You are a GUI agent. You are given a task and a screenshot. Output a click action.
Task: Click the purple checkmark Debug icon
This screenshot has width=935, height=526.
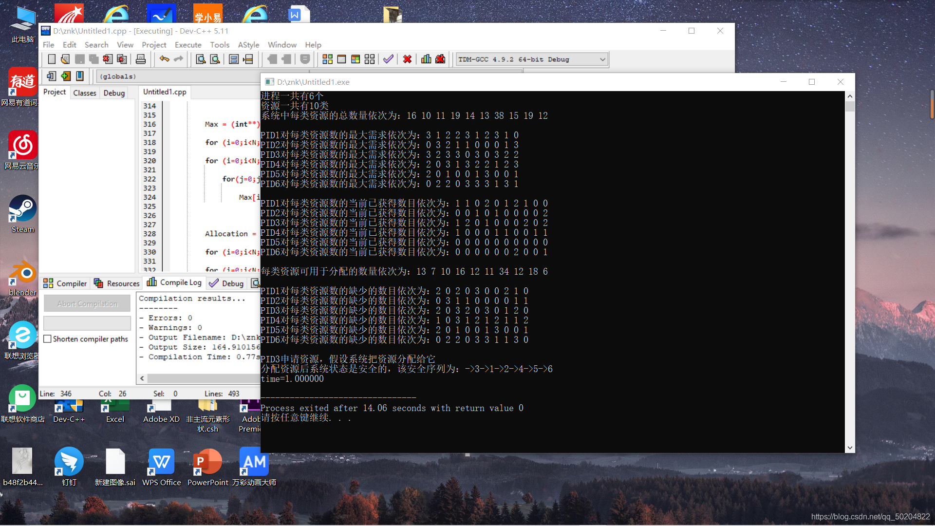click(x=388, y=59)
